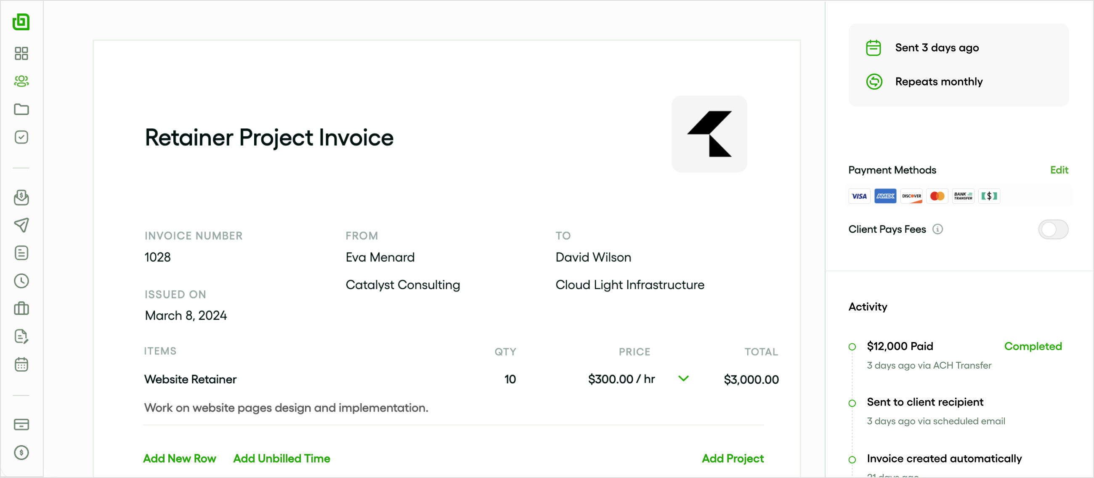Click the info icon beside Client Pays Fees
1094x478 pixels.
point(938,229)
